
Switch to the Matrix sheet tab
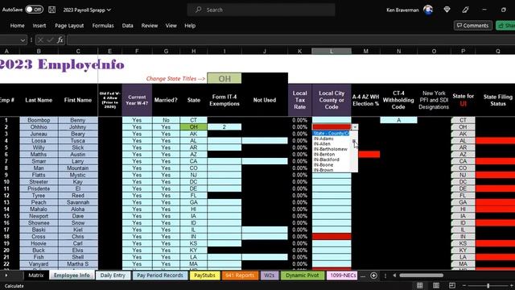[x=35, y=275]
